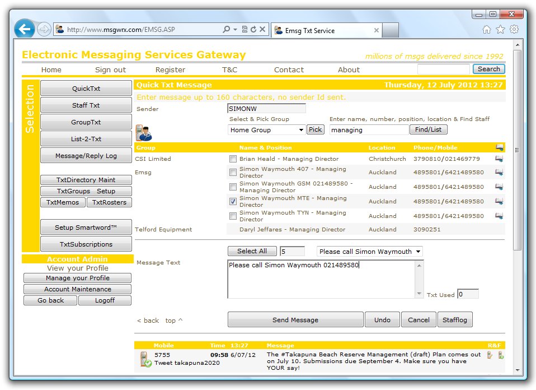Viewport: 536px width, 390px height.
Task: Open the T&C menu item
Action: pos(231,69)
